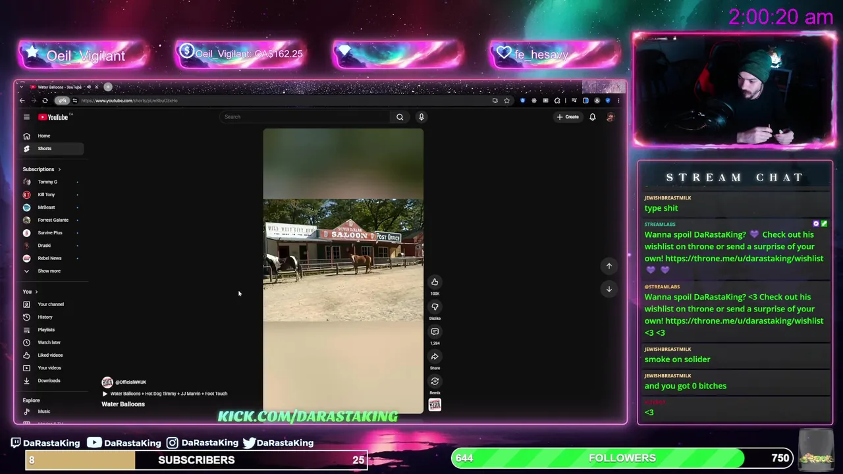843x474 pixels.
Task: Bookmark this page with star icon
Action: coord(506,101)
